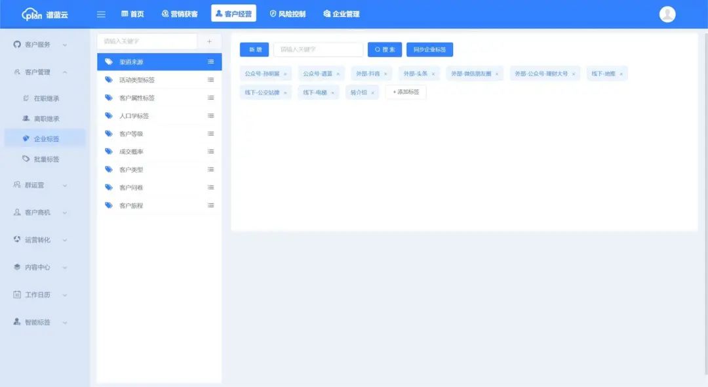Switch to the 营销获客 top tab

(180, 14)
